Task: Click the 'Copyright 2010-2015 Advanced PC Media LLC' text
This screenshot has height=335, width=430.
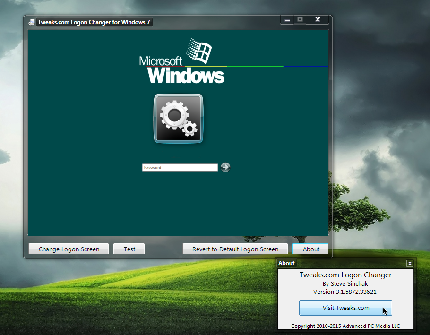Action: click(345, 326)
